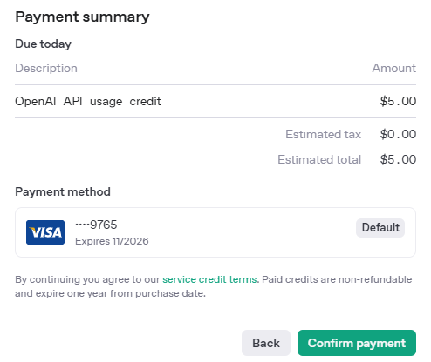Click the Estimated tax label
The image size is (431, 362).
[323, 135]
